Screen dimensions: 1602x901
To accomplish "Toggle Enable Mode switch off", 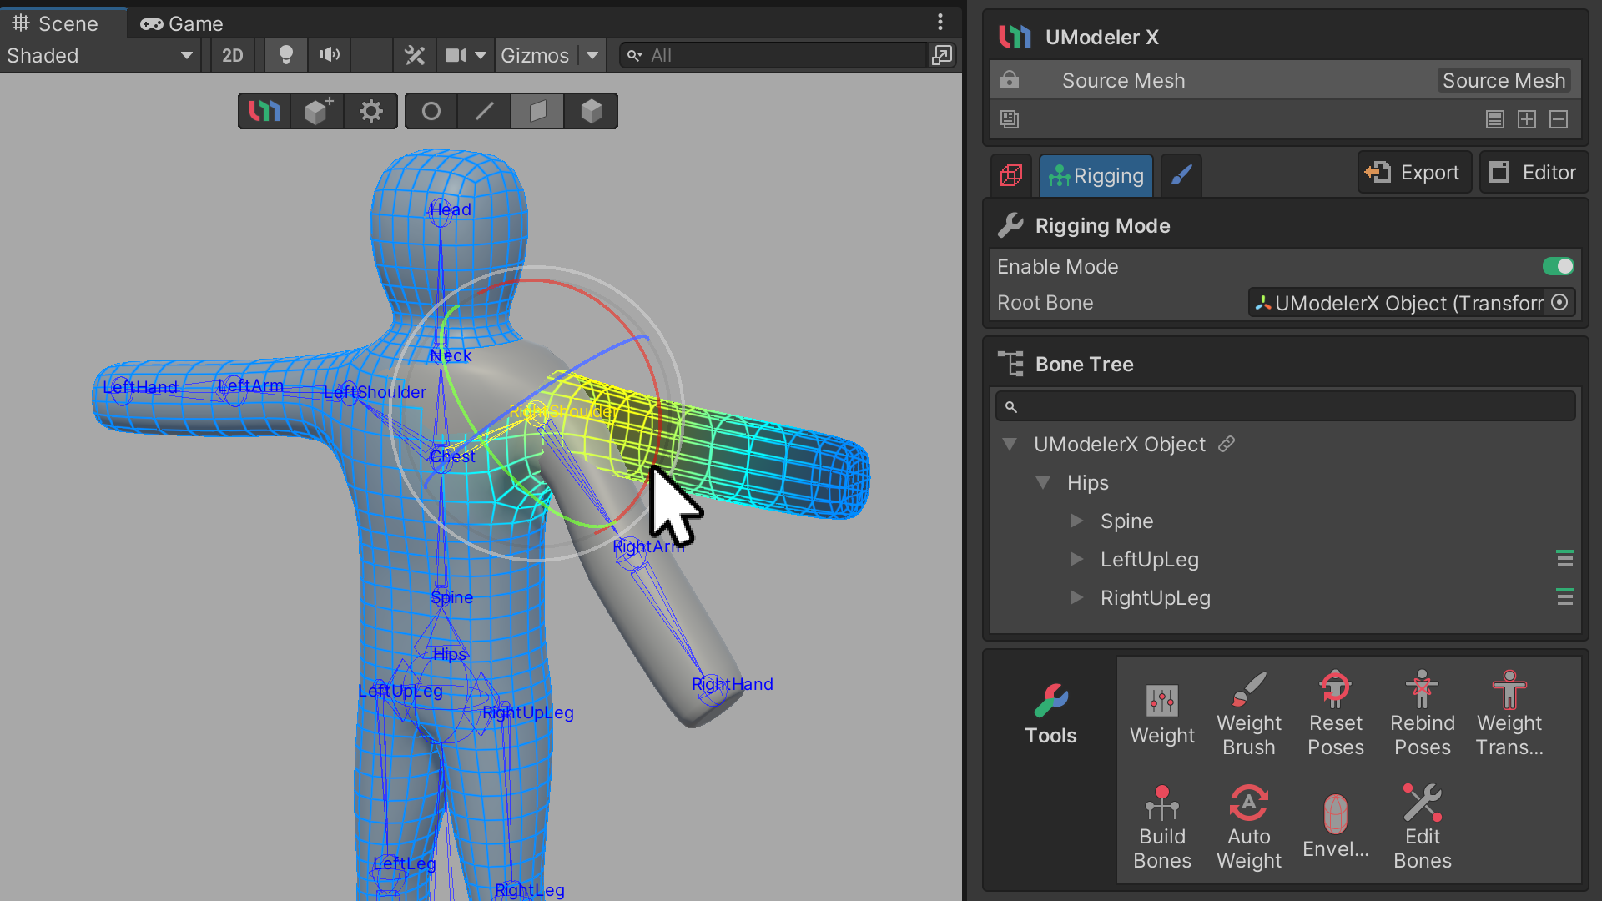I will [x=1557, y=266].
